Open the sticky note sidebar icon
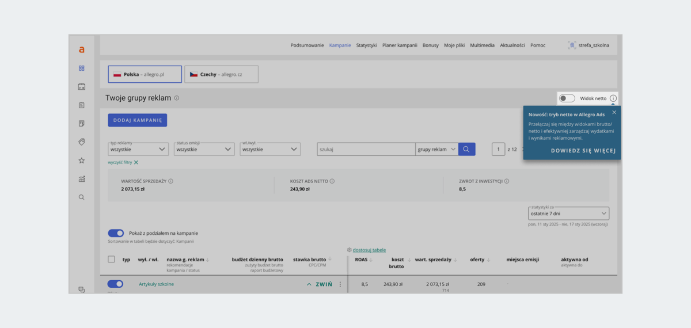 [x=82, y=124]
